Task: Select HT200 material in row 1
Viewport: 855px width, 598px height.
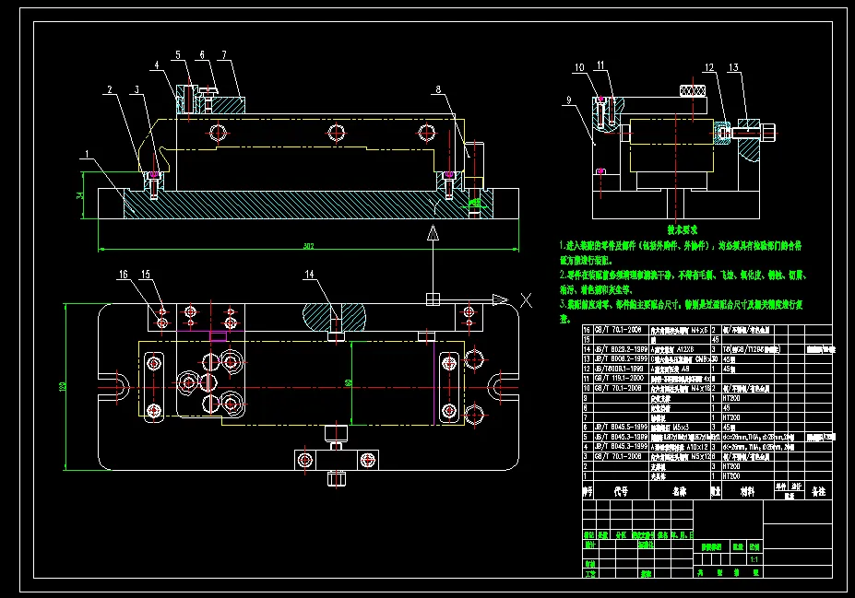Action: pyautogui.click(x=731, y=476)
